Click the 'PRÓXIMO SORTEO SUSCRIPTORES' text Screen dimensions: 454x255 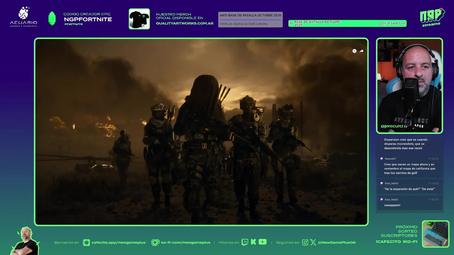pyautogui.click(x=399, y=231)
